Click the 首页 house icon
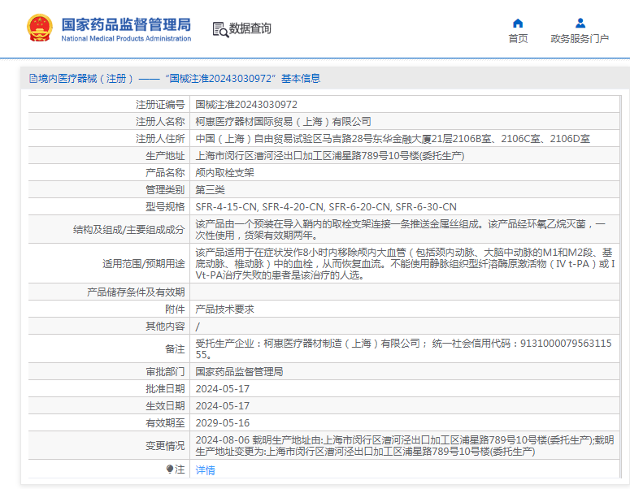630x489 pixels. pos(518,23)
